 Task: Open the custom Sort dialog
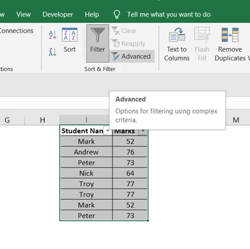coord(70,40)
